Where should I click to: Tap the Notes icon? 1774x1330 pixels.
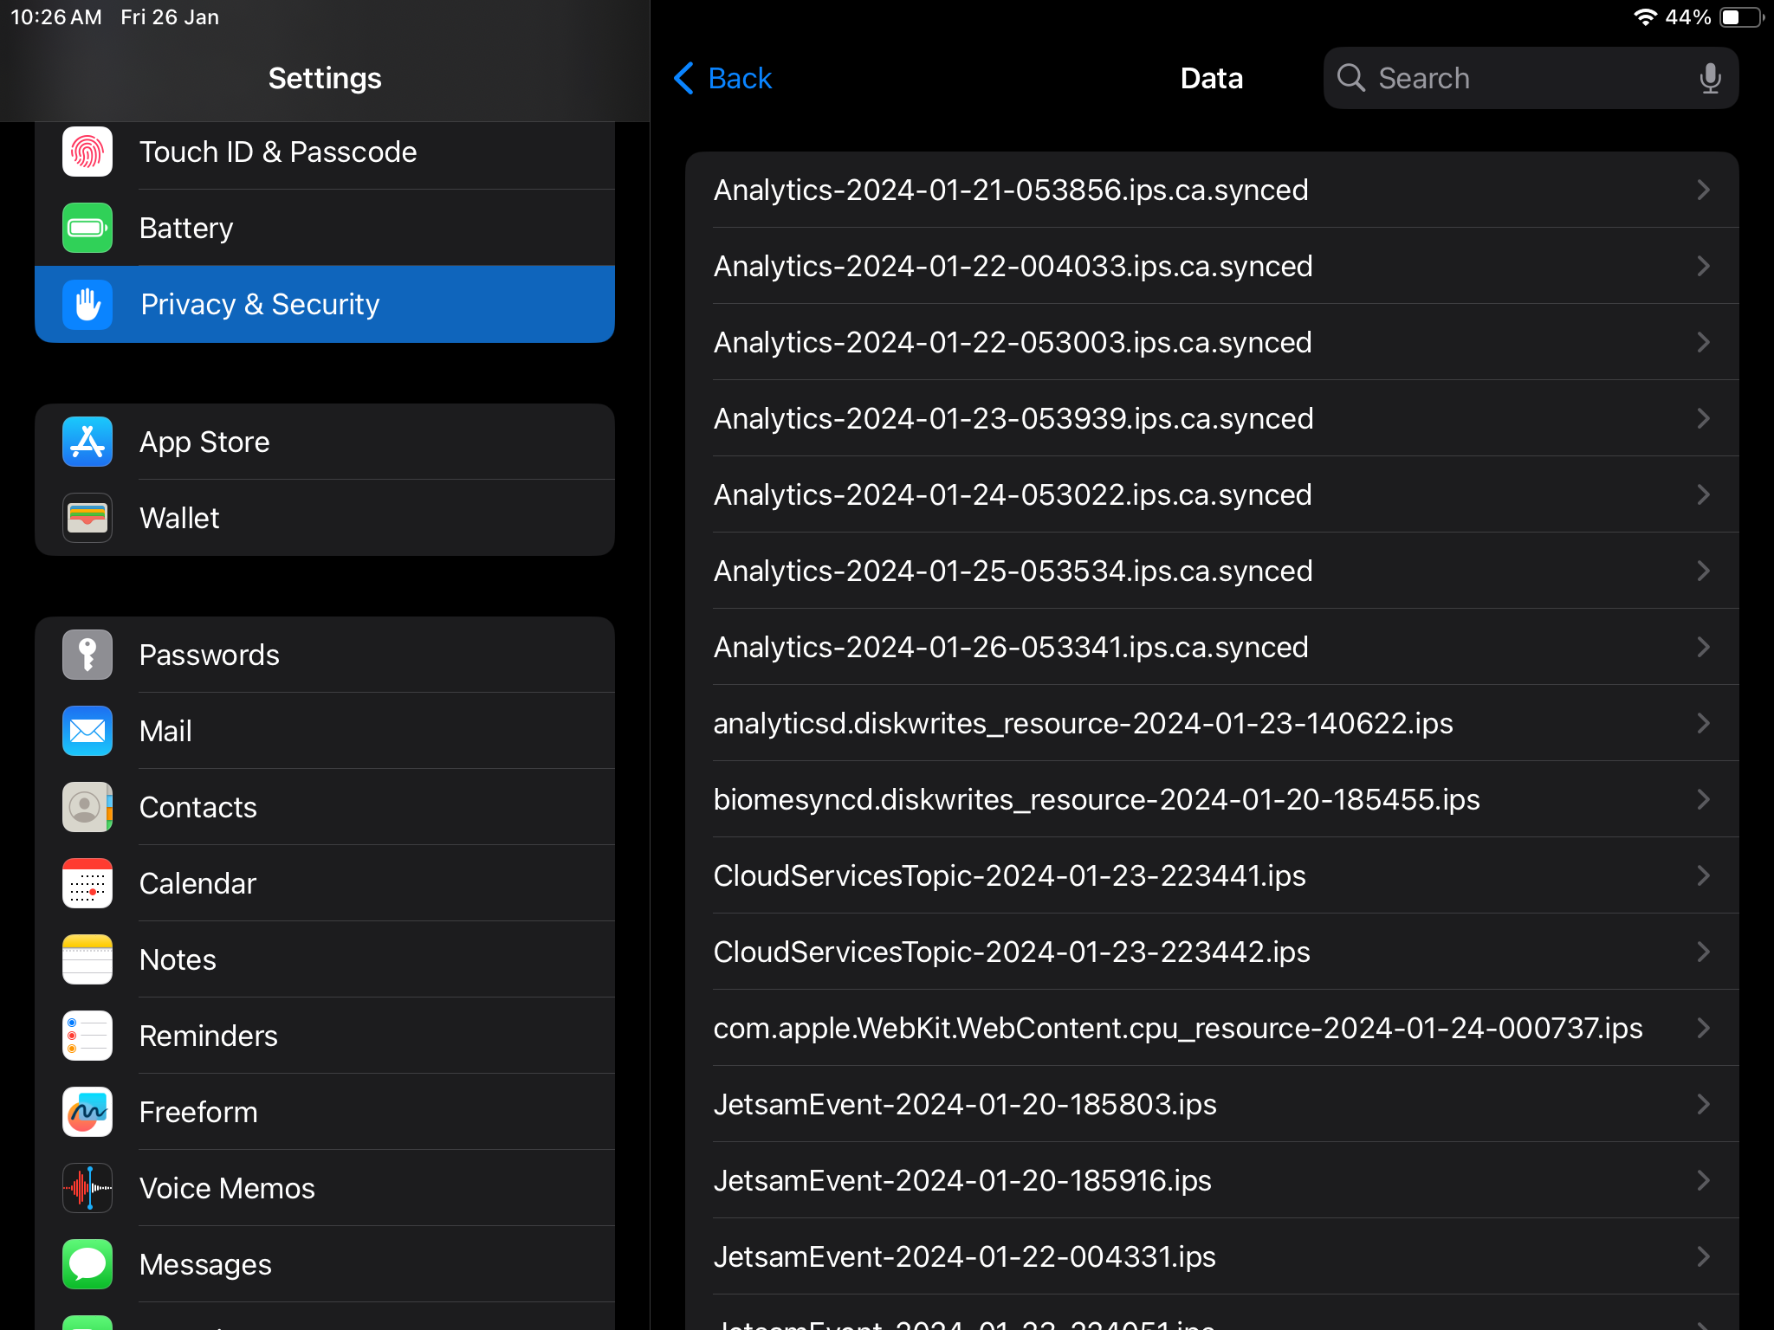pyautogui.click(x=87, y=959)
